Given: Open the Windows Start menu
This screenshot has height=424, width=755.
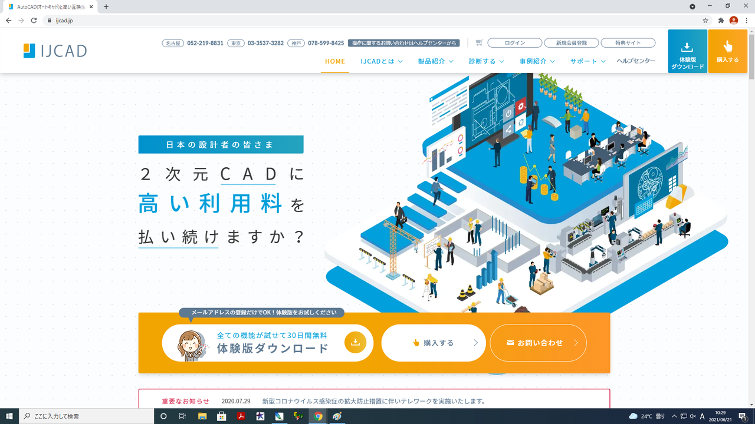Looking at the screenshot, I should [9, 416].
